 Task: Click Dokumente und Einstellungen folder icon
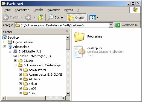pos(20,65)
